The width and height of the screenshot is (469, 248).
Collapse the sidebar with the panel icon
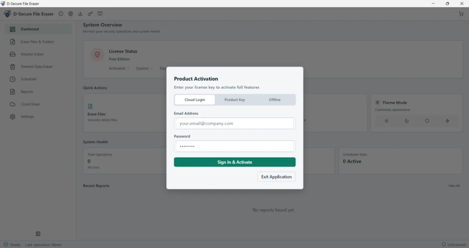pyautogui.click(x=38, y=234)
